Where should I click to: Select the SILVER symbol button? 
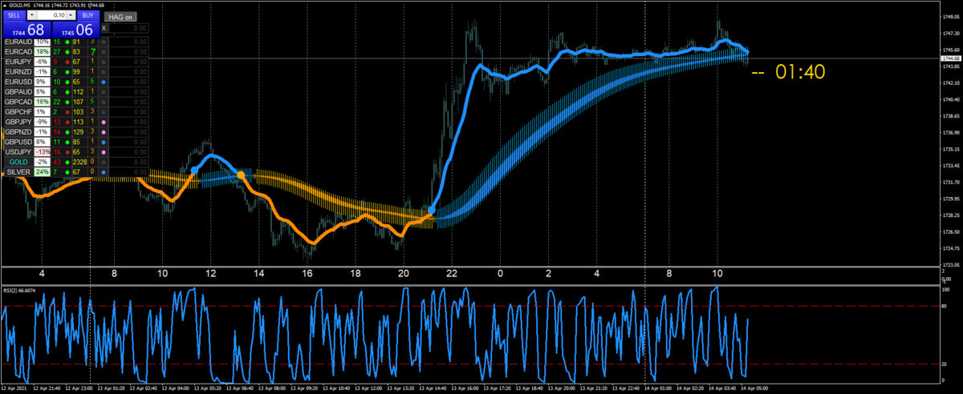pyautogui.click(x=18, y=171)
